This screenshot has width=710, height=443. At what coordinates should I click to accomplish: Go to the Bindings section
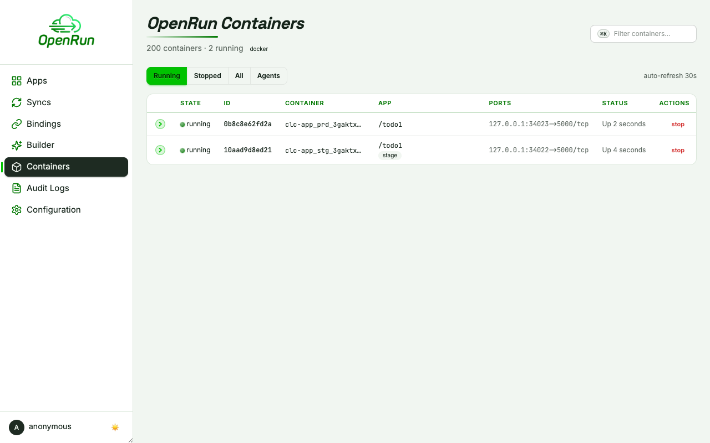click(x=66, y=124)
